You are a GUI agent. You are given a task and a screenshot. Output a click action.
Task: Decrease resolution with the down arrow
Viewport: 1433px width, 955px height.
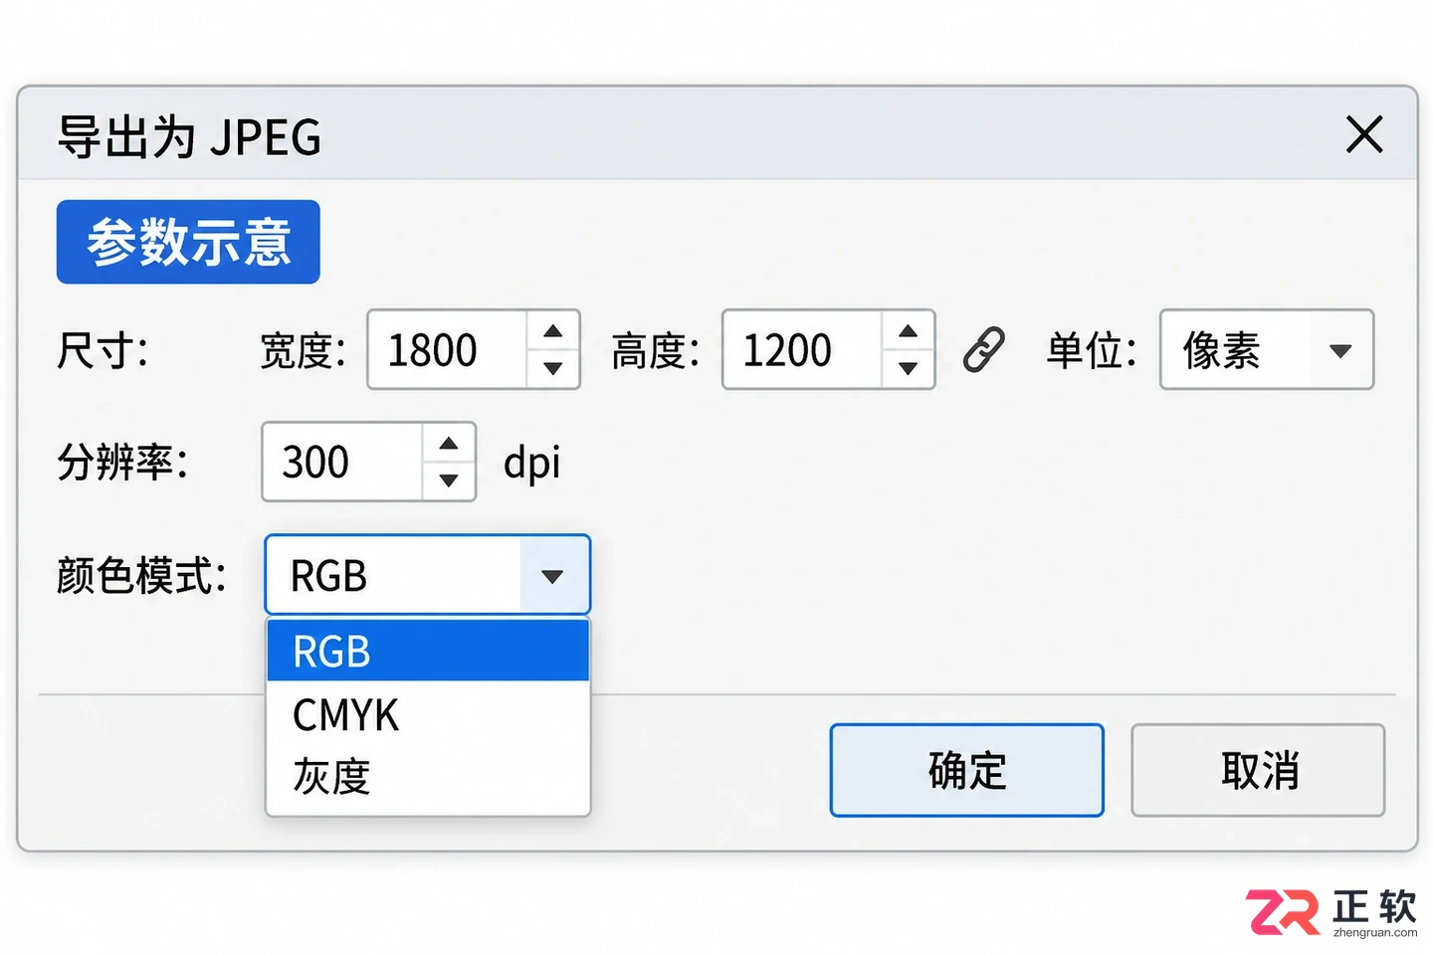(x=449, y=480)
